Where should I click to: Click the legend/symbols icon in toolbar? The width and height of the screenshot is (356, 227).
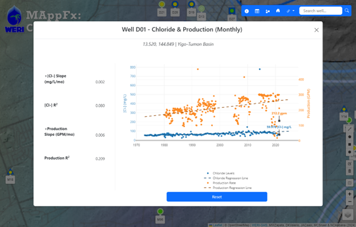[x=268, y=11]
